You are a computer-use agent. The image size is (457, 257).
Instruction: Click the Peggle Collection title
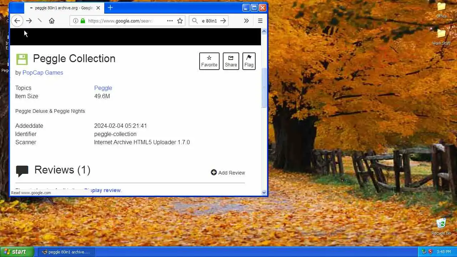coord(74,59)
